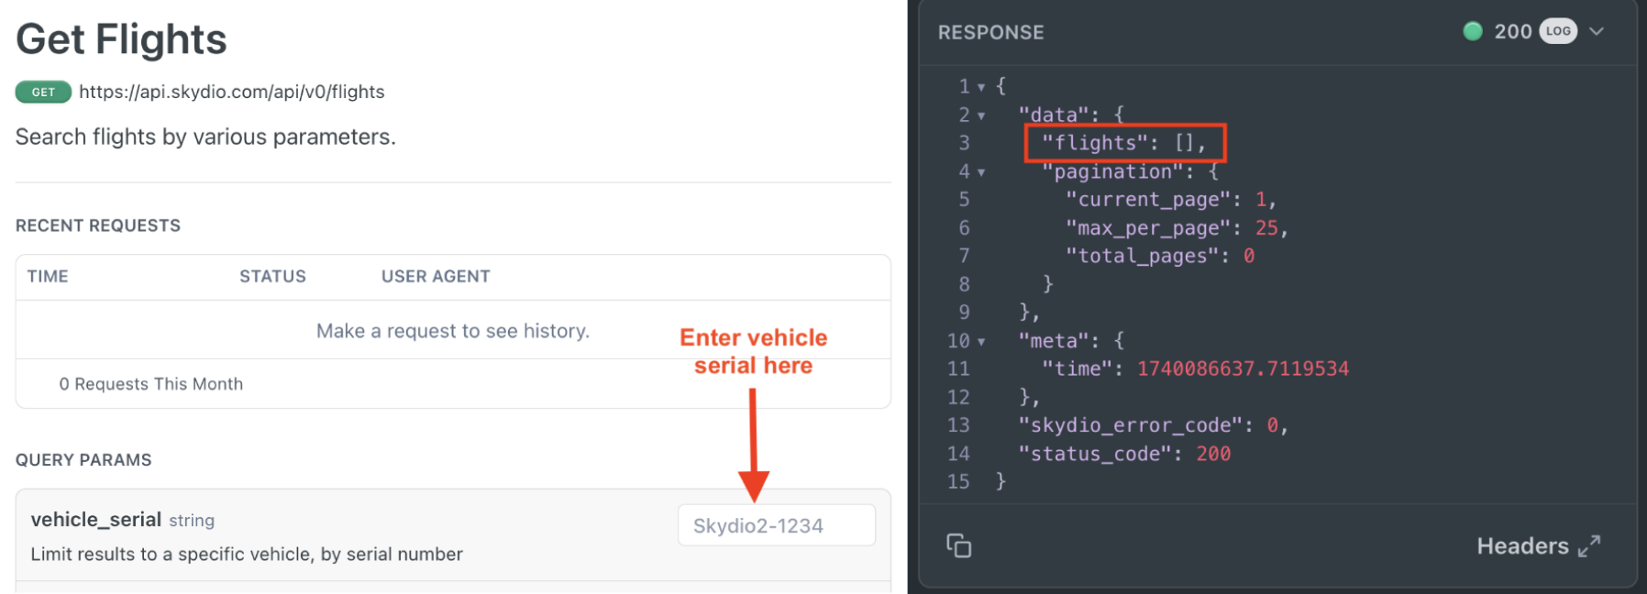Collapse the "meta" object on line 10

click(981, 342)
